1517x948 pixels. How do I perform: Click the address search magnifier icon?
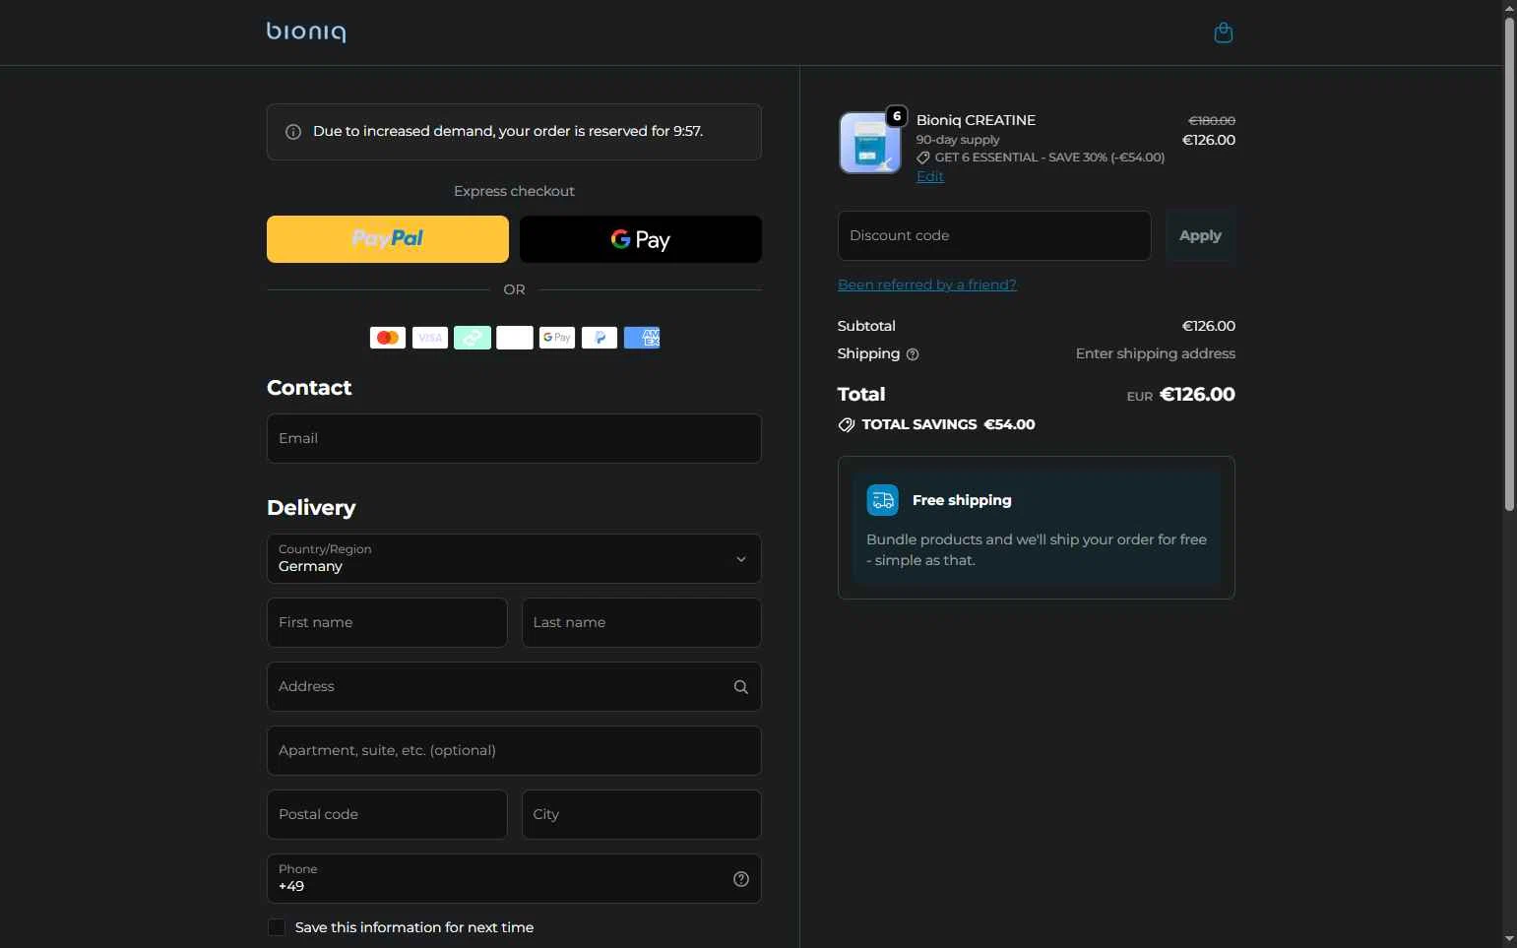coord(741,687)
